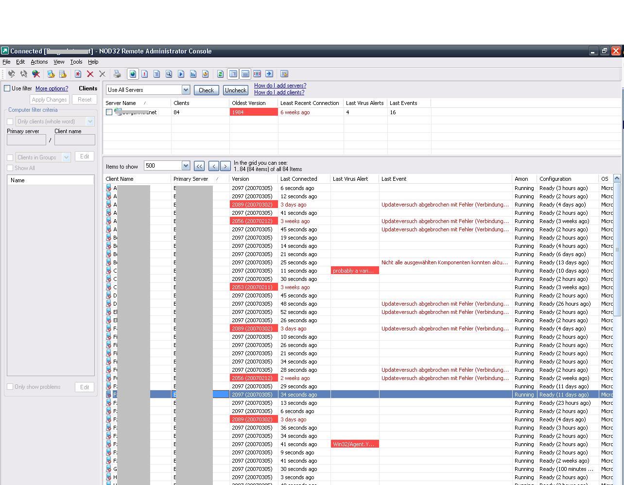The image size is (624, 485).
Task: Open the 'How do I add clients?' link
Action: pyautogui.click(x=279, y=92)
